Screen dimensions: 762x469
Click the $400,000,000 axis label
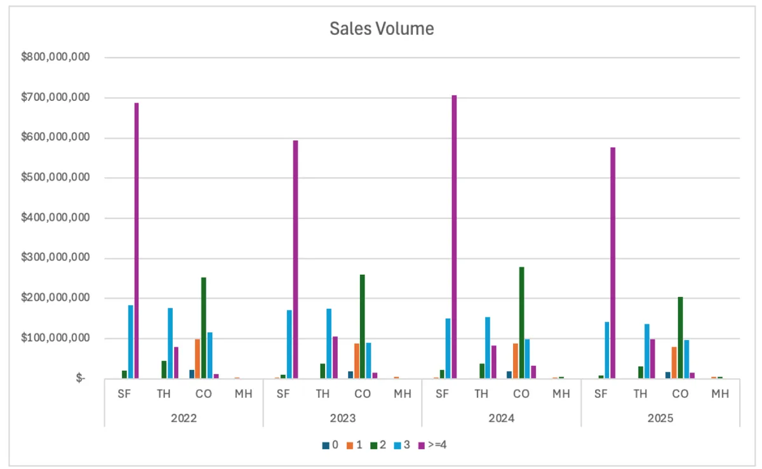pos(55,218)
